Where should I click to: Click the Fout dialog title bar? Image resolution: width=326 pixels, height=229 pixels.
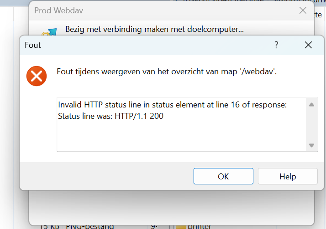coord(137,45)
